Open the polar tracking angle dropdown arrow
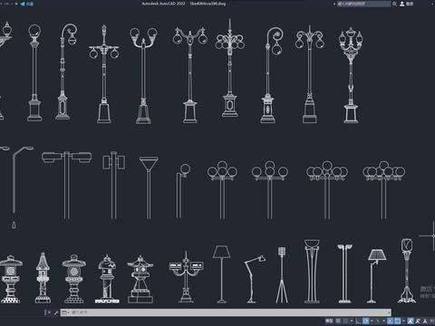This screenshot has width=435, height=326. [372, 321]
